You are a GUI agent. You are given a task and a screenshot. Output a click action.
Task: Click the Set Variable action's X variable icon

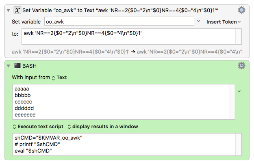[x=18, y=10]
